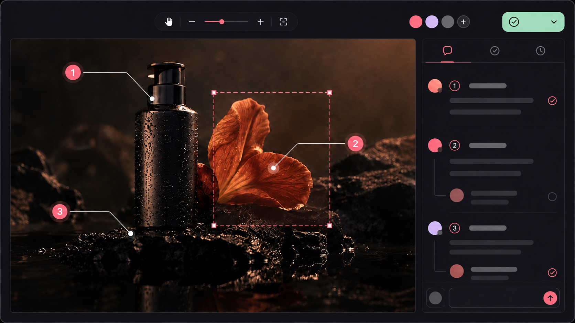Viewport: 575px width, 323px height.
Task: Click comment 1 author avatar
Action: pyautogui.click(x=435, y=86)
